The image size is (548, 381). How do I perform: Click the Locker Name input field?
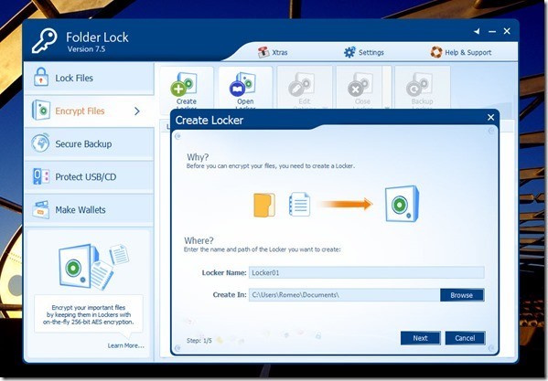366,272
